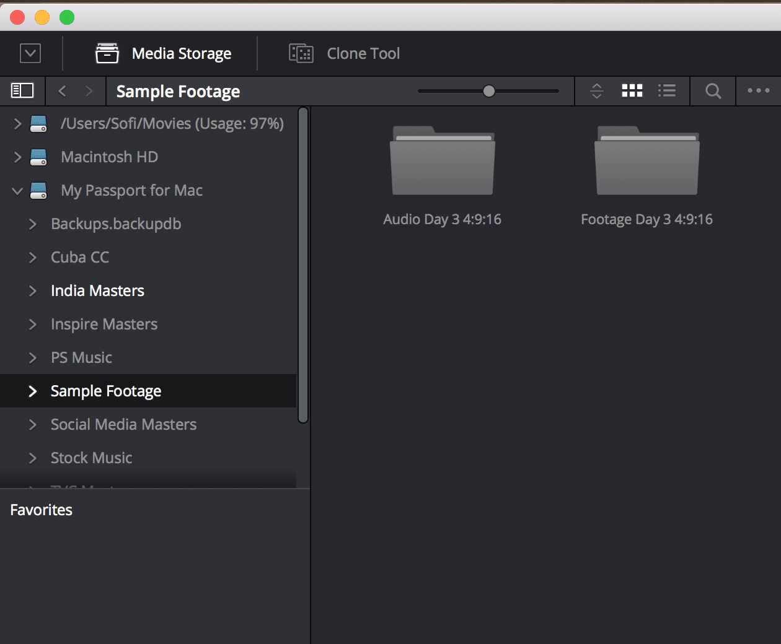This screenshot has height=644, width=781.
Task: Toggle the sidebar visibility
Action: (22, 90)
